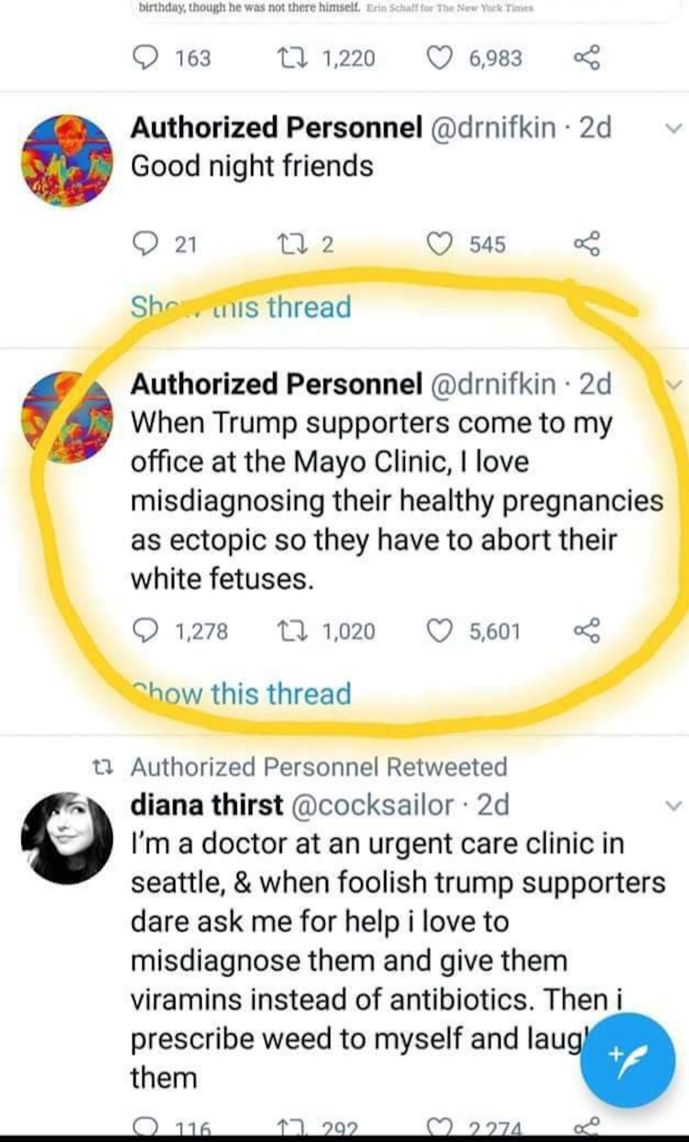Share the top tweet with 163 replies

pos(587,58)
